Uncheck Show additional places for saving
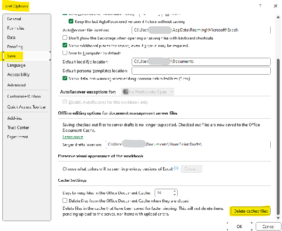 [x=65, y=46]
